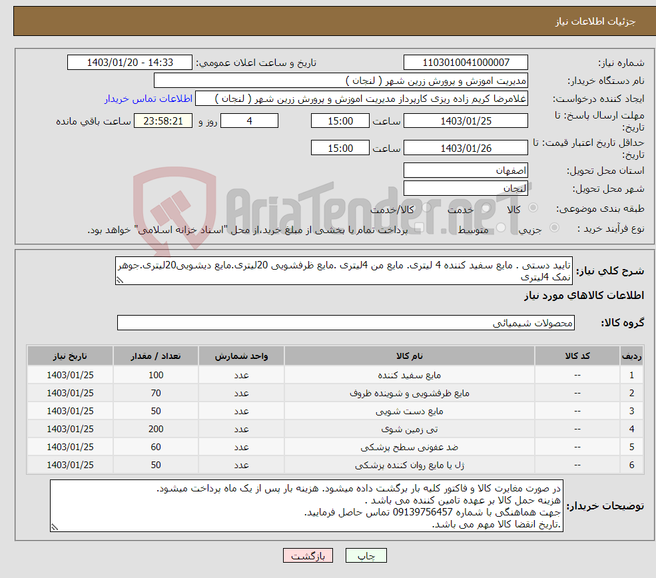The width and height of the screenshot is (656, 578).
Task: Click the date cell of row 6
Action: pos(71,465)
